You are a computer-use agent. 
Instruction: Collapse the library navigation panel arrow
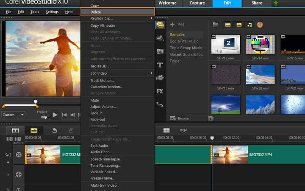pyautogui.click(x=211, y=118)
